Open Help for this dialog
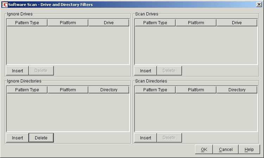The width and height of the screenshot is (264, 158). click(x=249, y=149)
